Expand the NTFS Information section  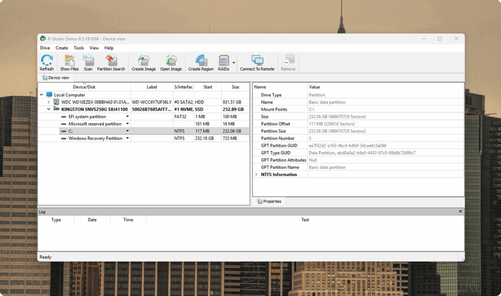(256, 175)
